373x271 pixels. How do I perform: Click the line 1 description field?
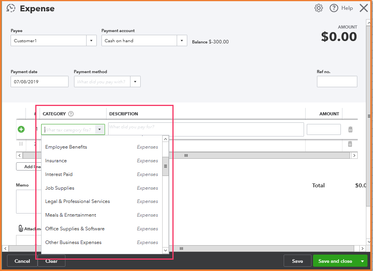206,129
